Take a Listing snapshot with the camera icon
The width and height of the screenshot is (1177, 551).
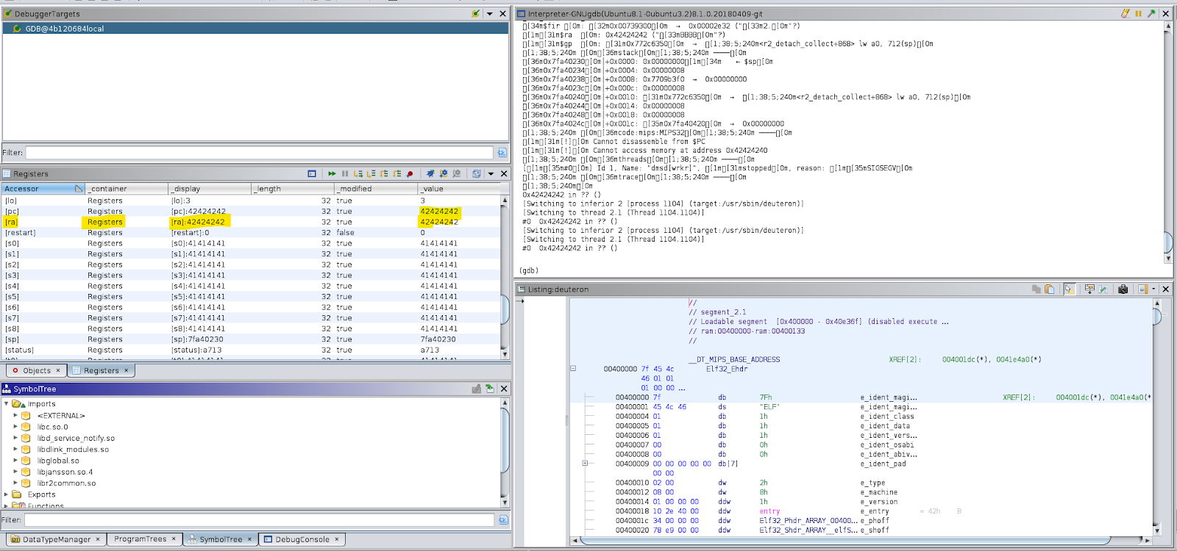[x=1123, y=289]
